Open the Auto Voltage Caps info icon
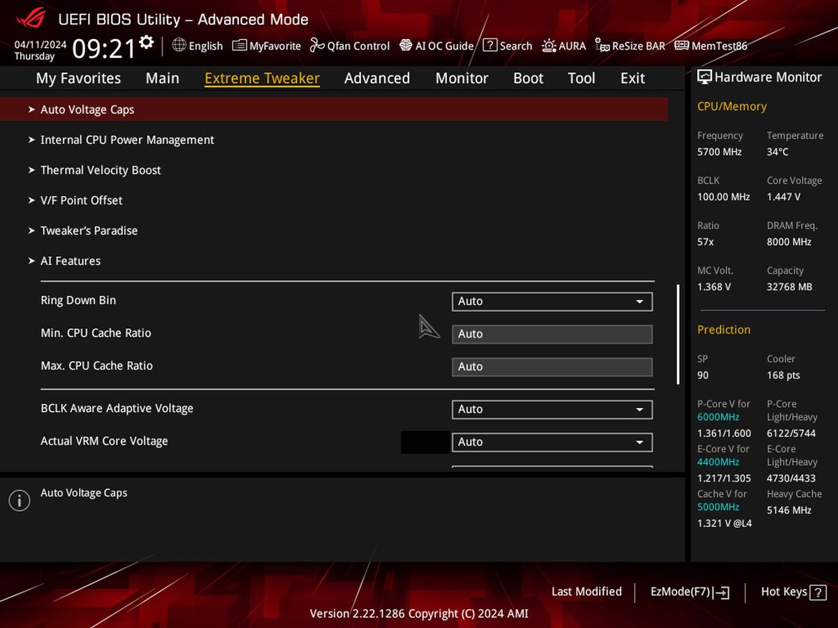The height and width of the screenshot is (628, 838). click(19, 500)
